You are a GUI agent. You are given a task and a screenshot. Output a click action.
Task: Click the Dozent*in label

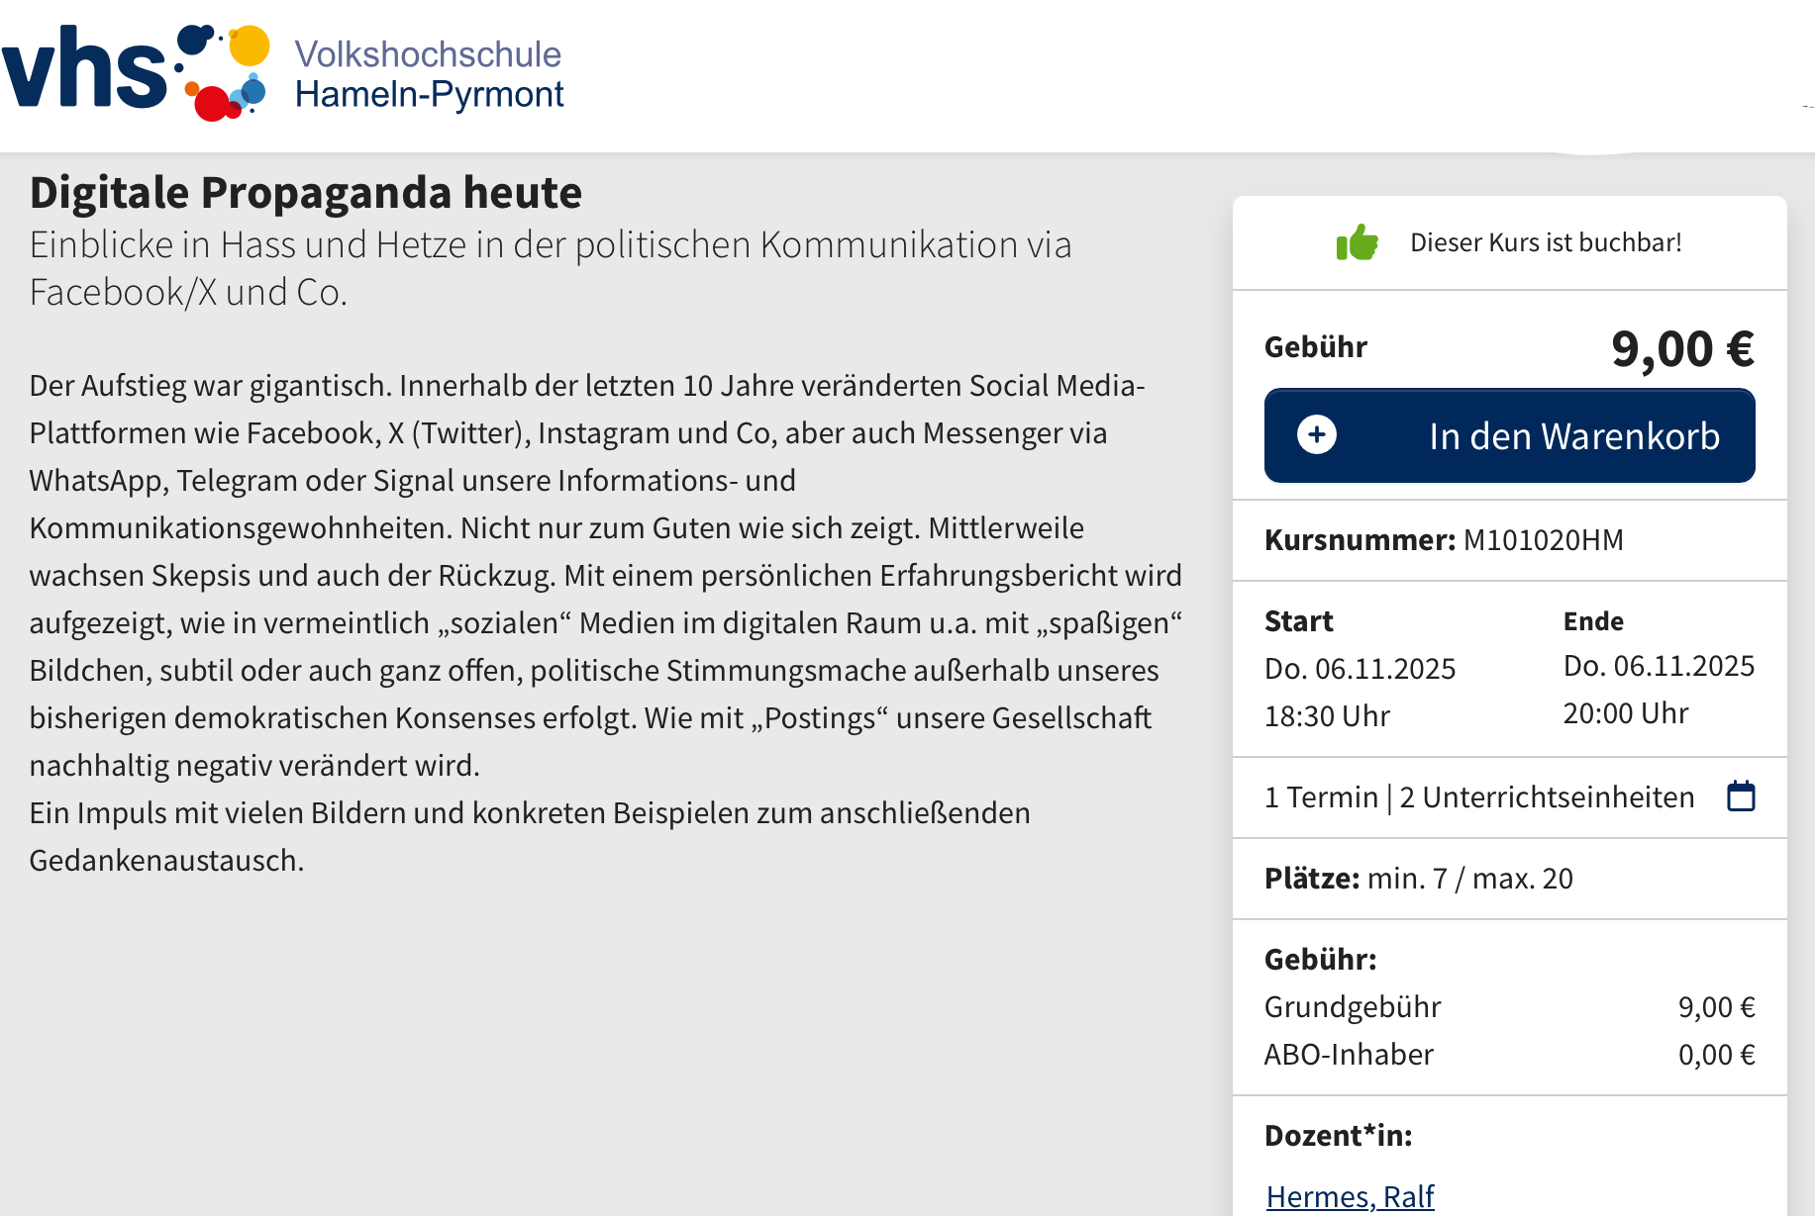pos(1338,1136)
